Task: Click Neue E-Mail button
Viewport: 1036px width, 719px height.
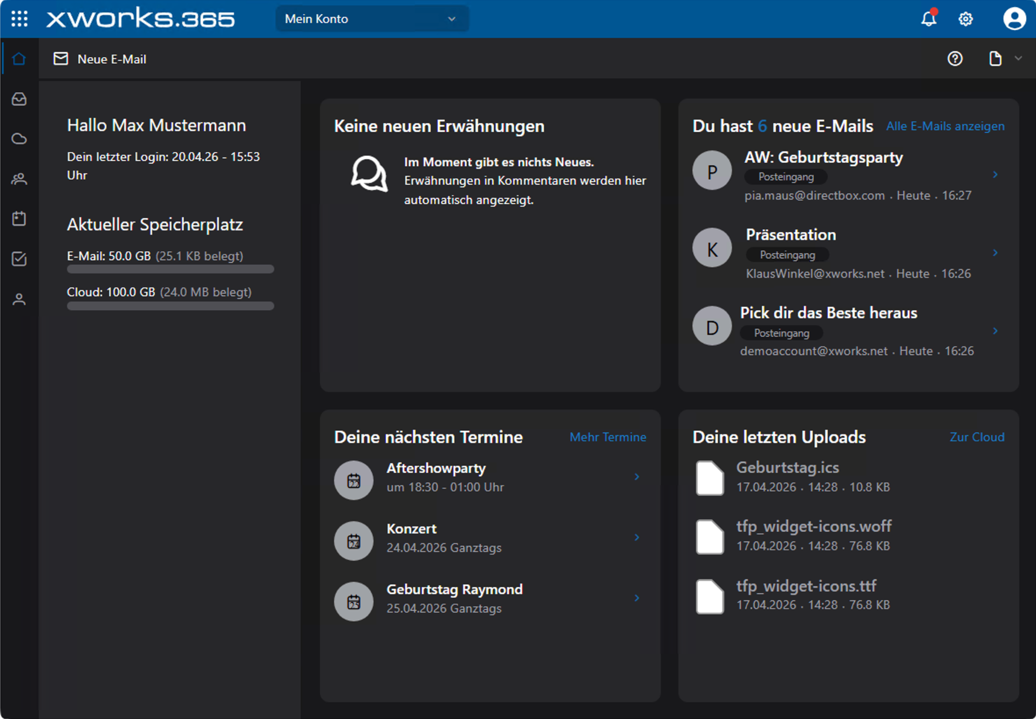Action: click(x=100, y=59)
